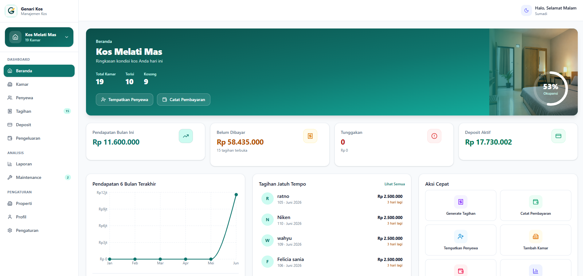Click the card icon on Deposit Aktif card
583x276 pixels.
tap(558, 136)
